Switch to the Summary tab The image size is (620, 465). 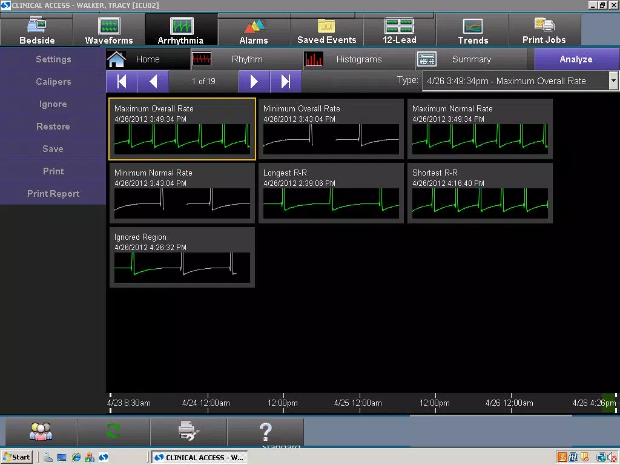(471, 59)
